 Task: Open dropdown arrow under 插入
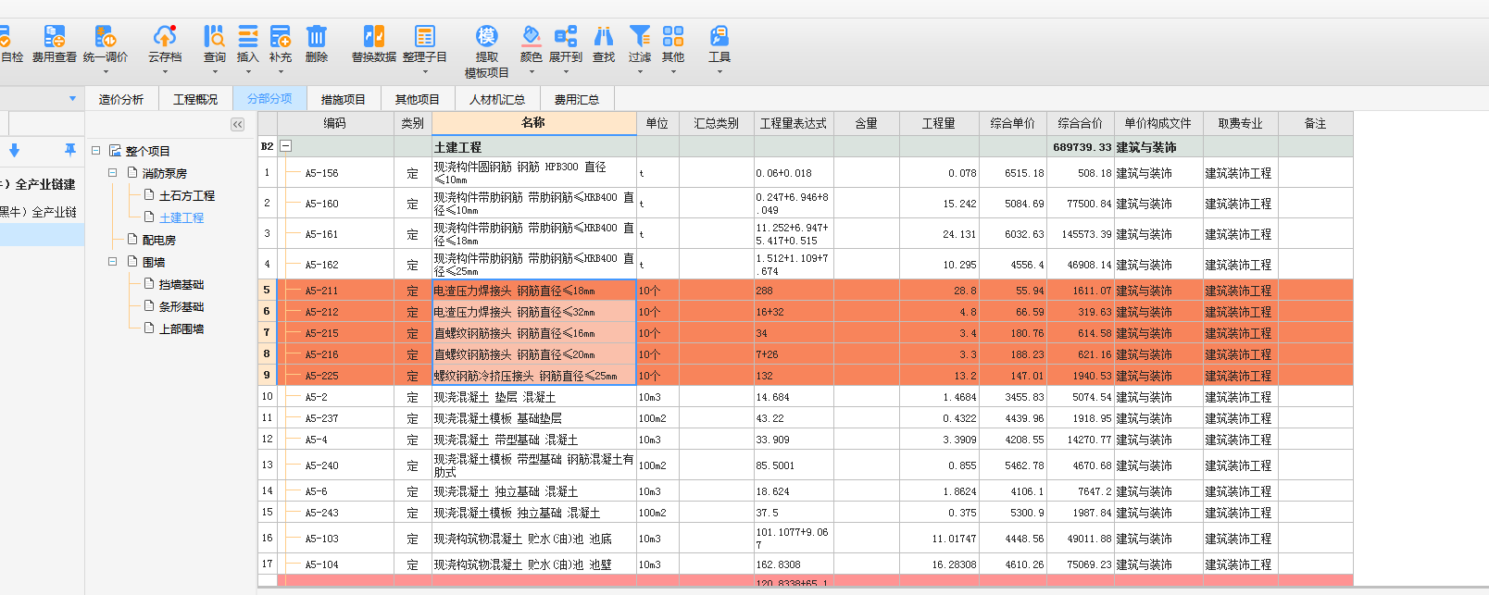(248, 71)
